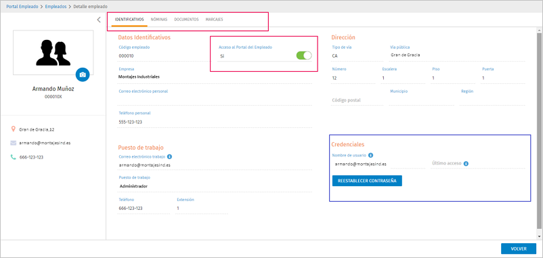Click the Escalera field

click(403, 79)
